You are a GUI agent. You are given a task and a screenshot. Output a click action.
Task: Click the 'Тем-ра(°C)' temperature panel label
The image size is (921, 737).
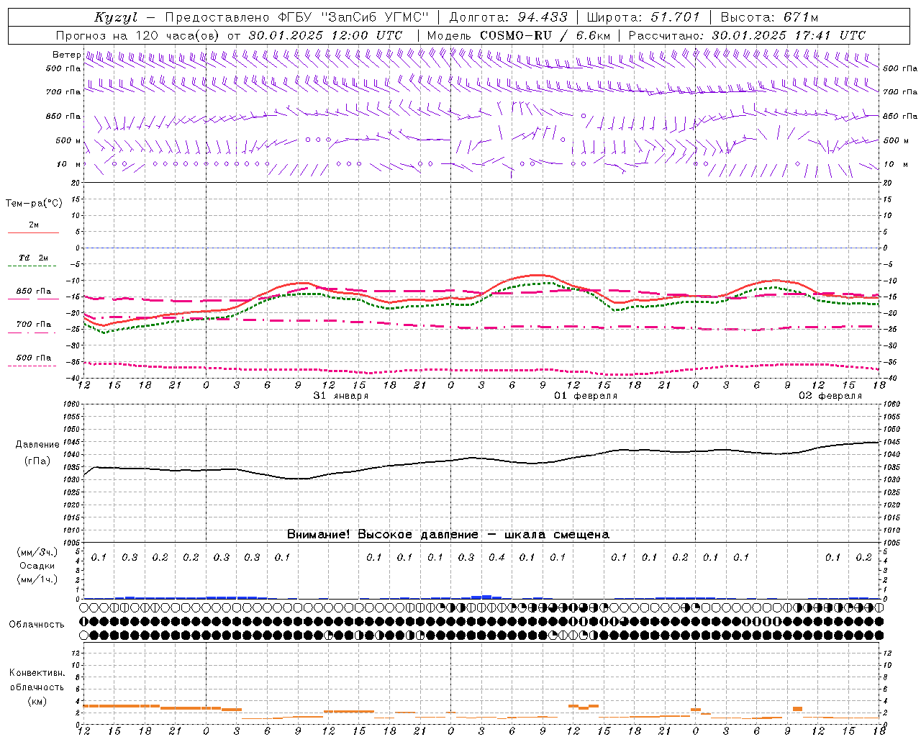(34, 204)
